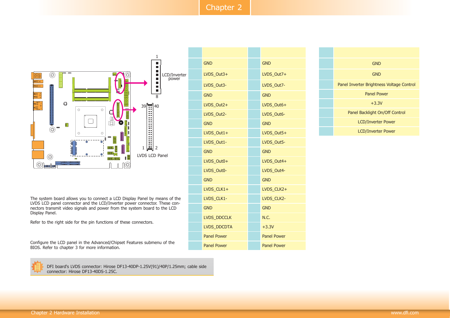Click the LVDS_CLK1- cell

tap(225, 199)
